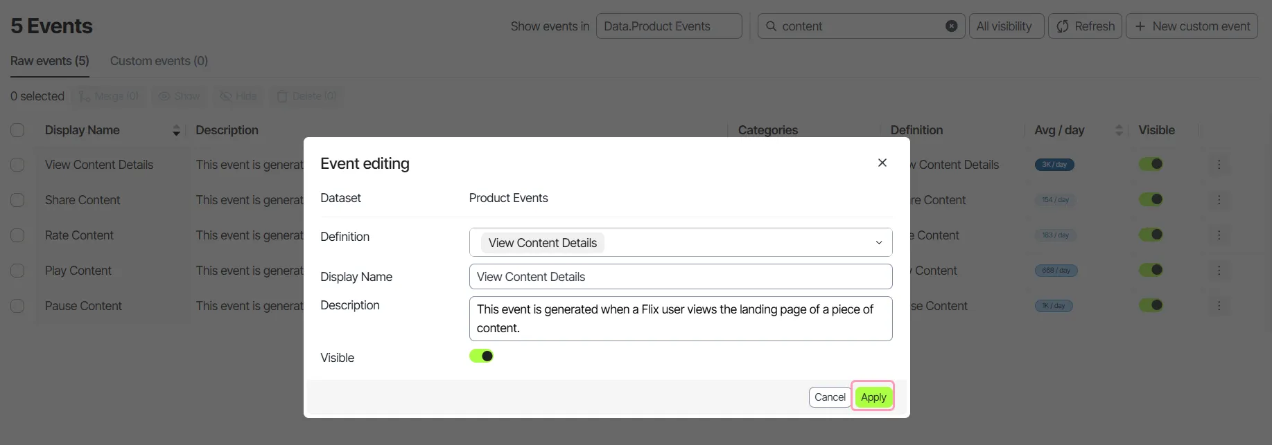Click the 163 / day badge
The width and height of the screenshot is (1272, 445).
coord(1055,235)
